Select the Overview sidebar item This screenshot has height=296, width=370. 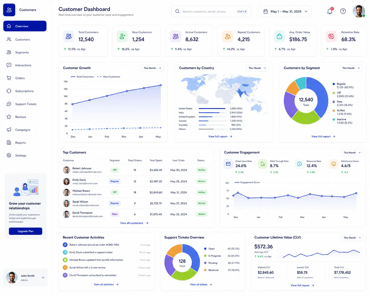pos(25,26)
